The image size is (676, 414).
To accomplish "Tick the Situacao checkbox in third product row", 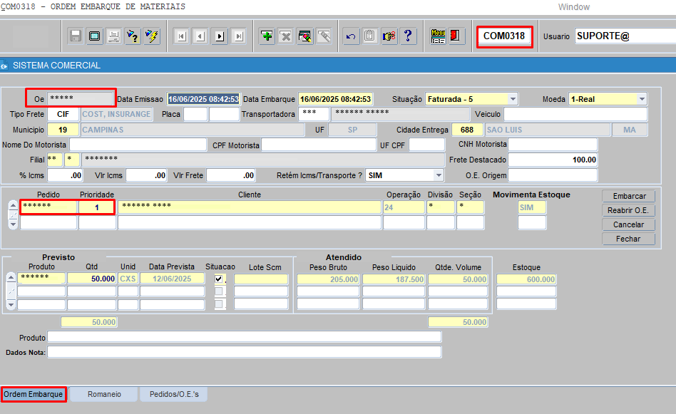I will tap(220, 304).
